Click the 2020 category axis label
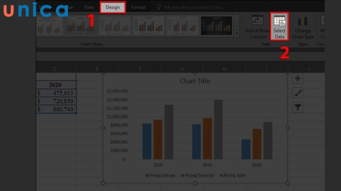 click(257, 165)
